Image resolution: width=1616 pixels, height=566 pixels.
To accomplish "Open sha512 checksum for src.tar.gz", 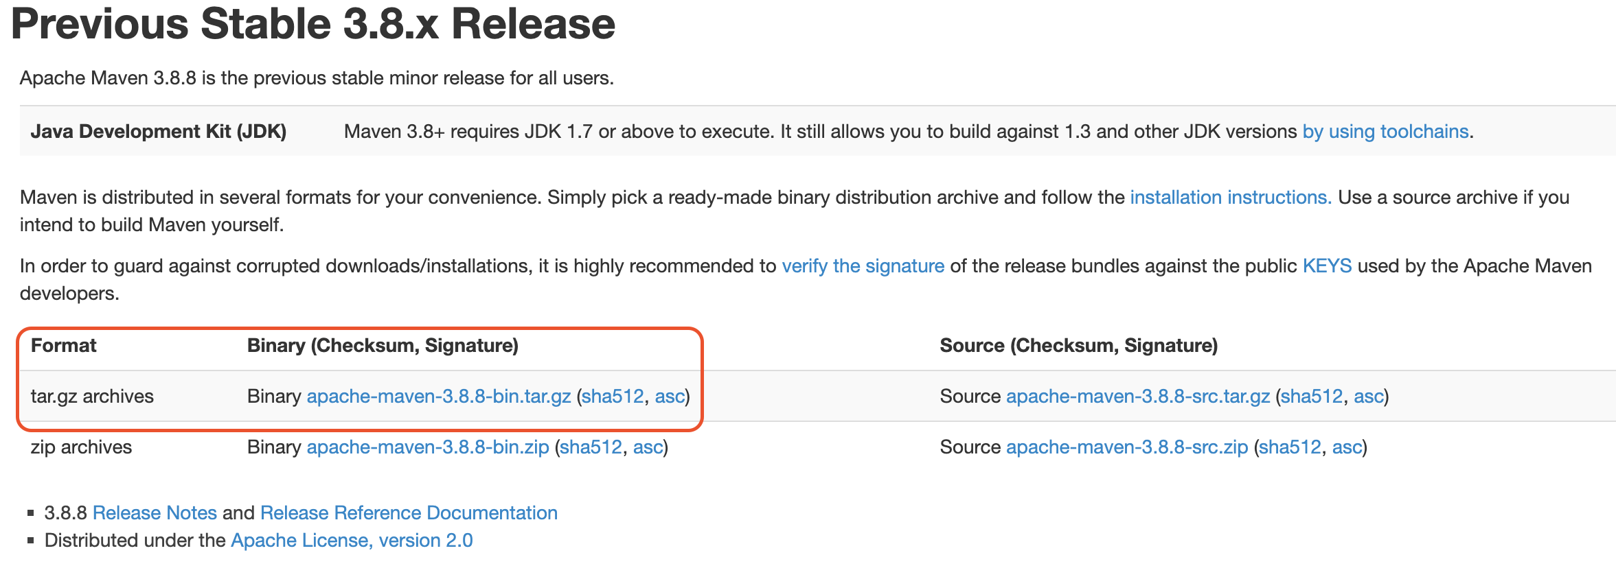I will click(x=1312, y=396).
